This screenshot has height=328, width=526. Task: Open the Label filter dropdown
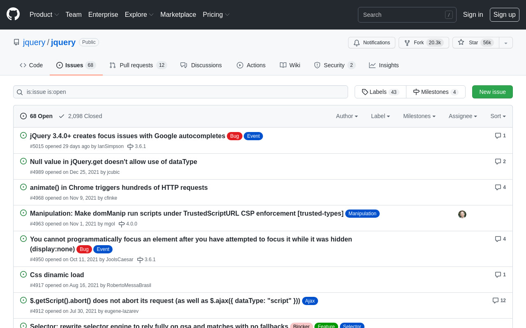coord(381,116)
